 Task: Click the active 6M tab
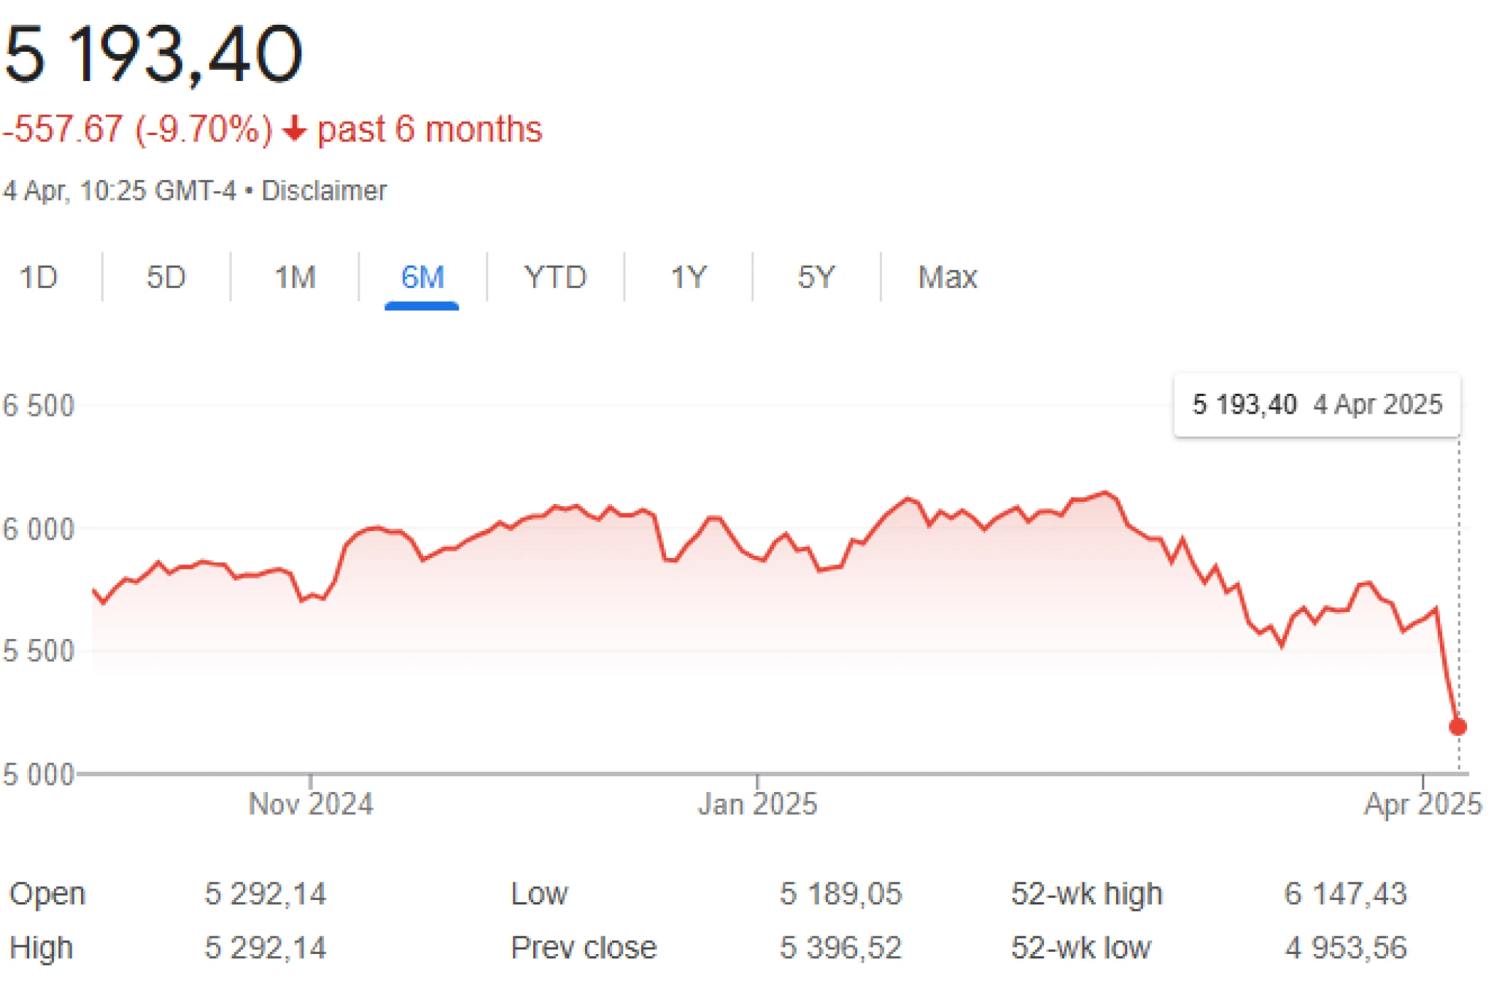(x=422, y=277)
